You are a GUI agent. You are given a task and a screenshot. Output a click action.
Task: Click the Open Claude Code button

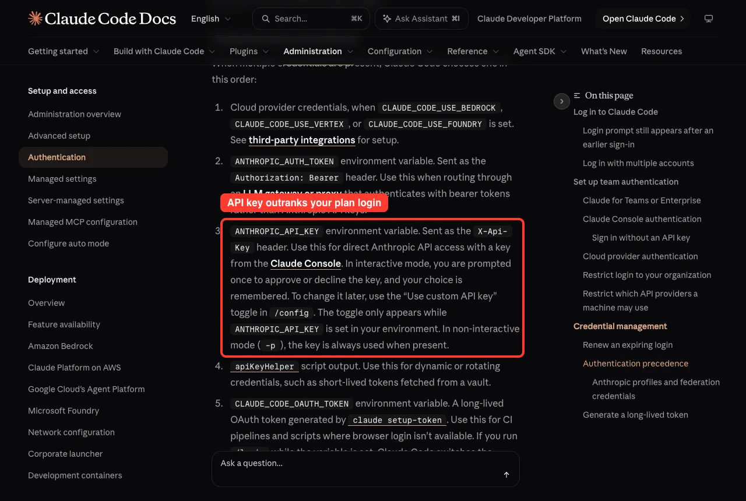[x=643, y=19]
